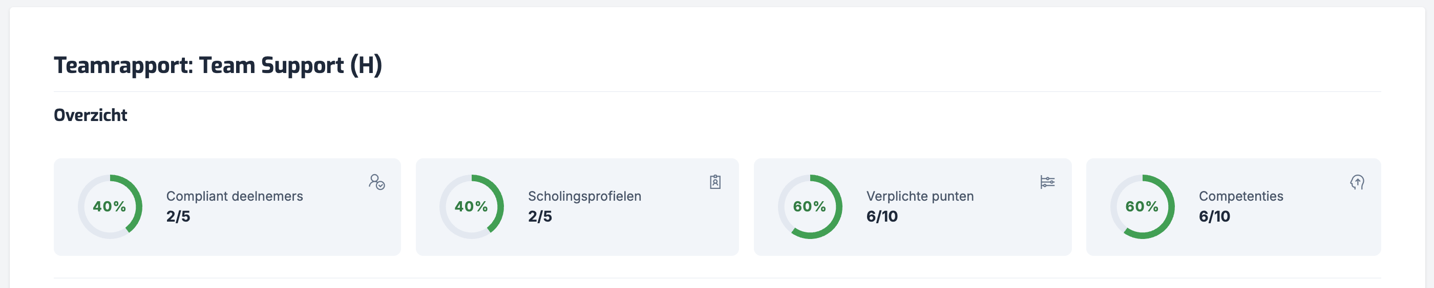Click the Teamrapport: Team Support (H) title
The height and width of the screenshot is (288, 1434).
click(218, 65)
